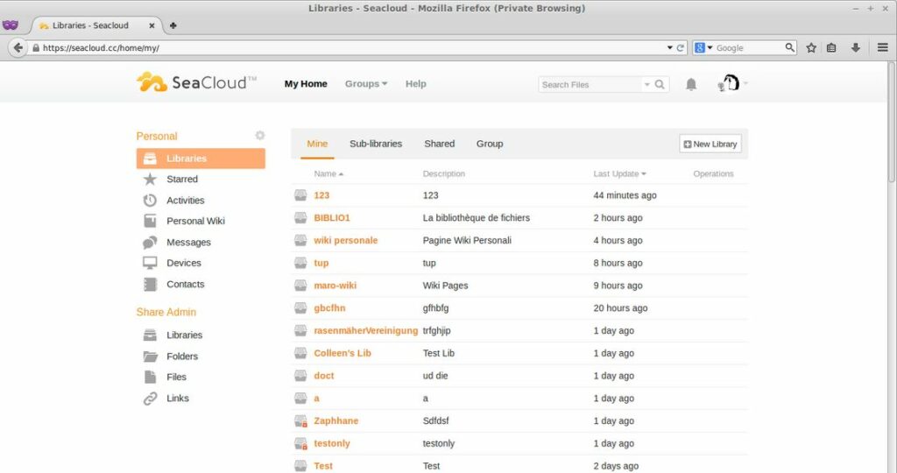Click the library icon beside BIBLIO1
Image resolution: width=897 pixels, height=473 pixels.
(300, 218)
